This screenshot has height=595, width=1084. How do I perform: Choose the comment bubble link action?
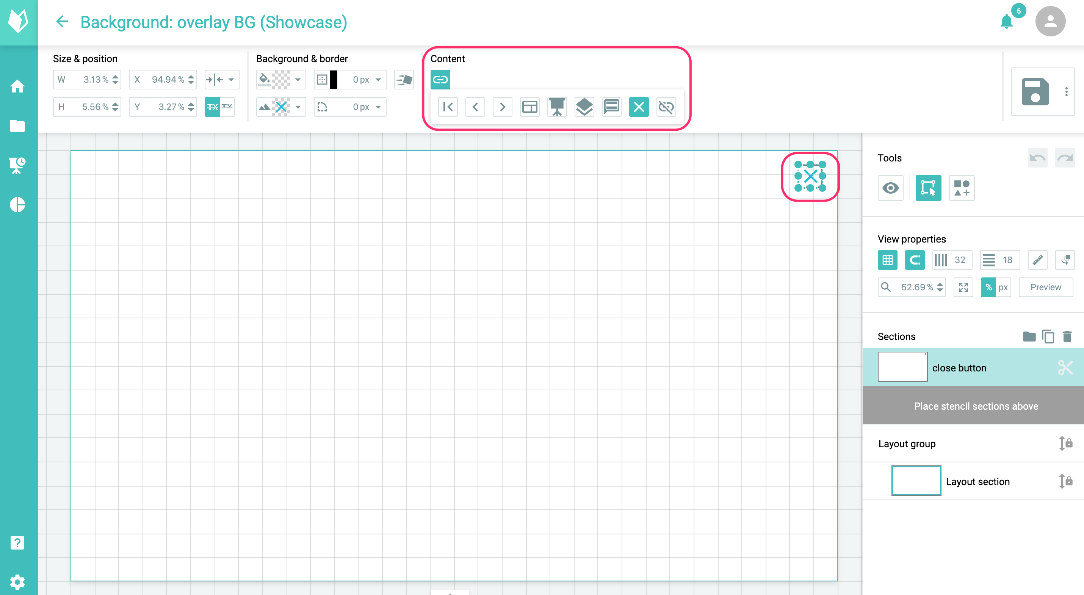click(611, 107)
